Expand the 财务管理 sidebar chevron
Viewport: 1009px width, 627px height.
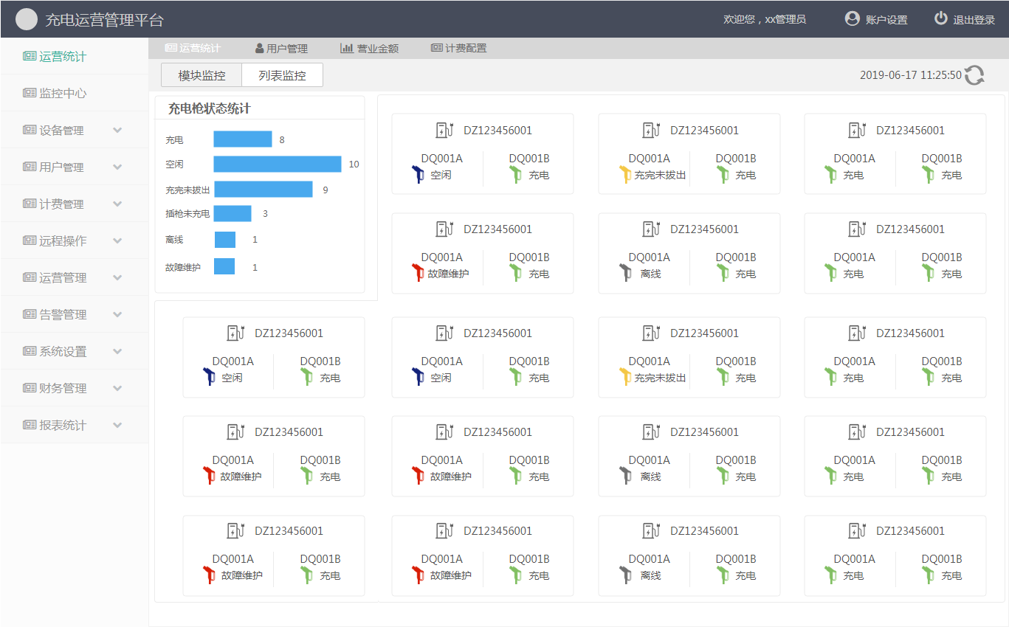click(x=117, y=388)
